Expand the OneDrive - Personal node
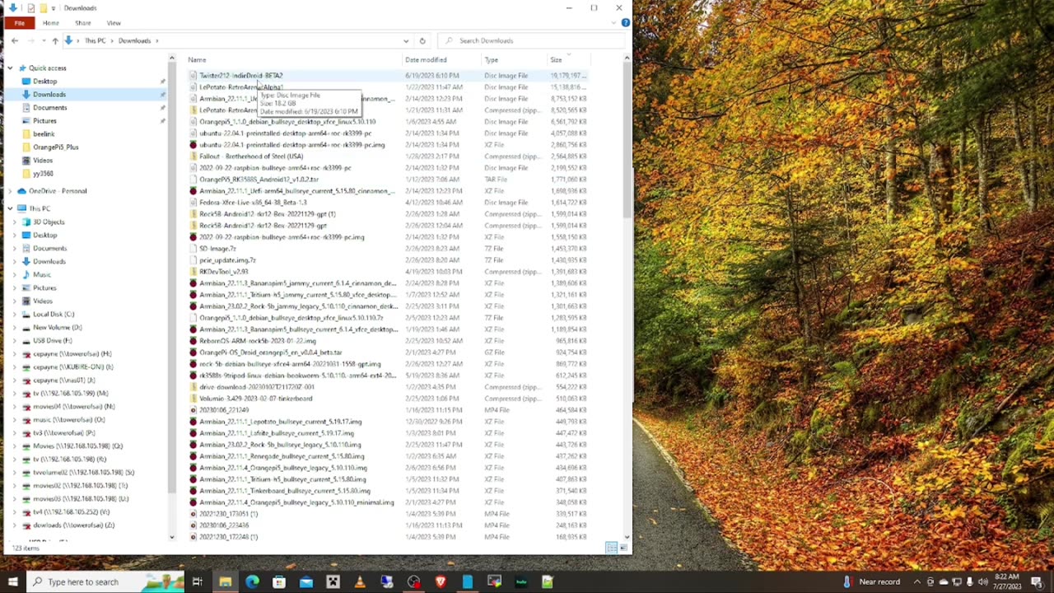The height and width of the screenshot is (593, 1054). [x=11, y=190]
